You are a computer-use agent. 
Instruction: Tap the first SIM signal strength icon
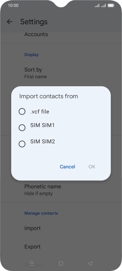[x=97, y=6]
